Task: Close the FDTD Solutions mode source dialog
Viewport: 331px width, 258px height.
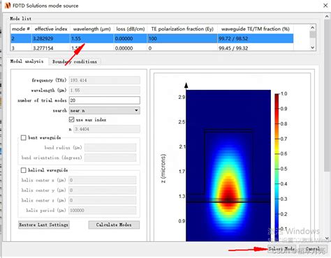Action: [x=325, y=6]
